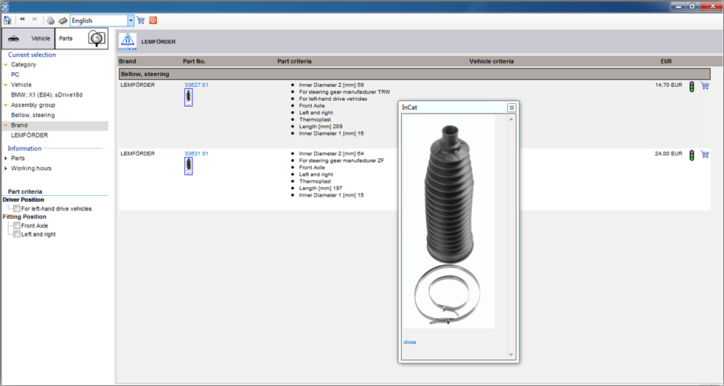Click the Part No. column header
The height and width of the screenshot is (386, 724).
point(195,61)
